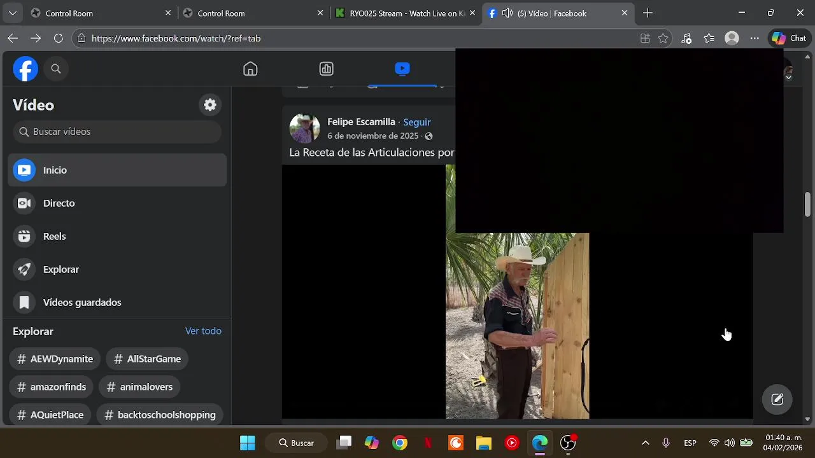Open a new browser tab
Screen dimensions: 815x458
tap(648, 13)
